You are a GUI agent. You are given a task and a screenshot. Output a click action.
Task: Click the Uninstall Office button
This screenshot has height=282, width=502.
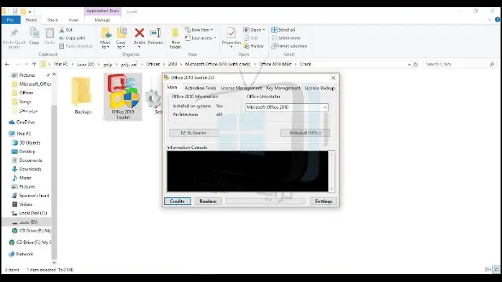tap(305, 133)
